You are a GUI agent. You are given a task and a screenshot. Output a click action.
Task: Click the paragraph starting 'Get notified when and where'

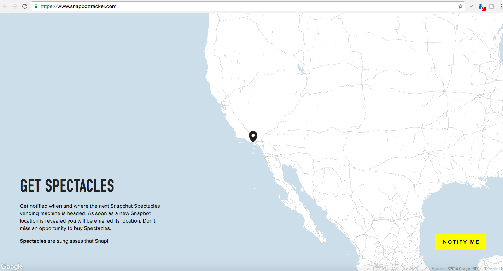90,217
